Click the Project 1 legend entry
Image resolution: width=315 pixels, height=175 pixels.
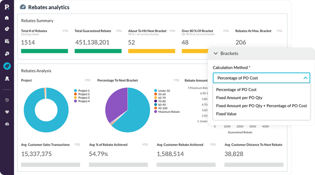pyautogui.click(x=82, y=91)
